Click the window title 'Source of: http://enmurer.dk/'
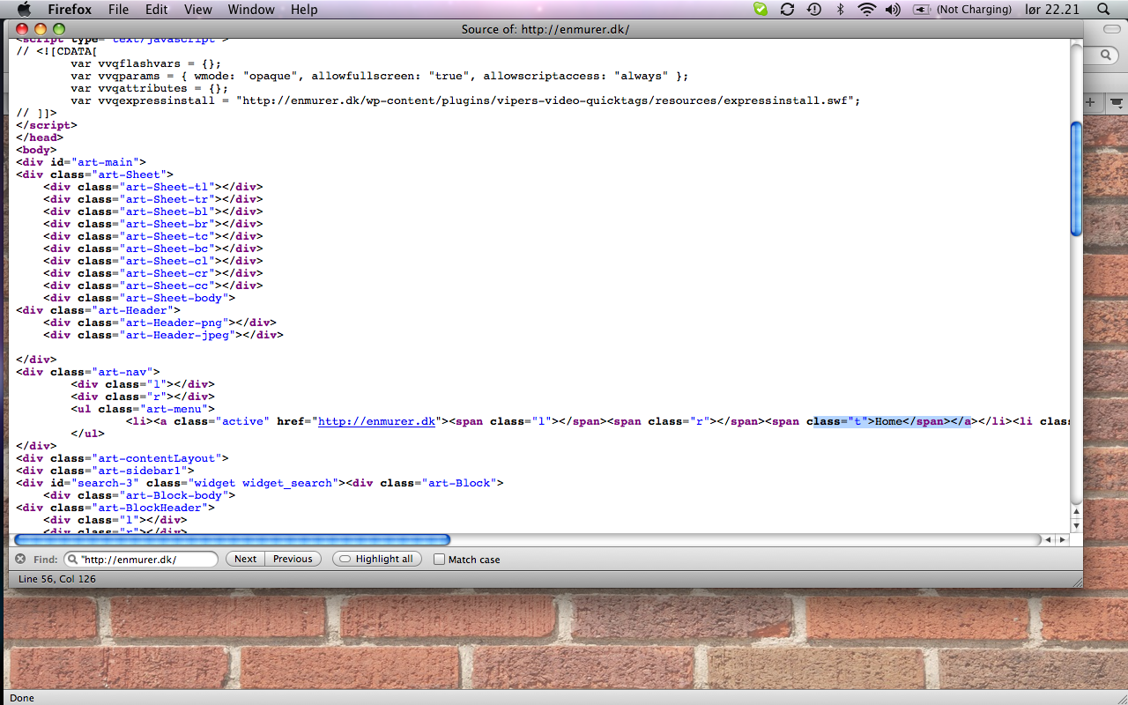Viewport: 1128px width, 705px height. coord(545,29)
